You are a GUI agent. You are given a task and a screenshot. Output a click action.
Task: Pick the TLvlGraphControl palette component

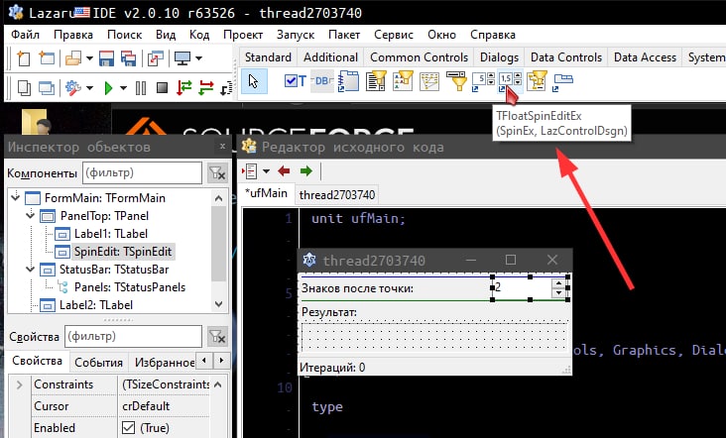coord(429,81)
